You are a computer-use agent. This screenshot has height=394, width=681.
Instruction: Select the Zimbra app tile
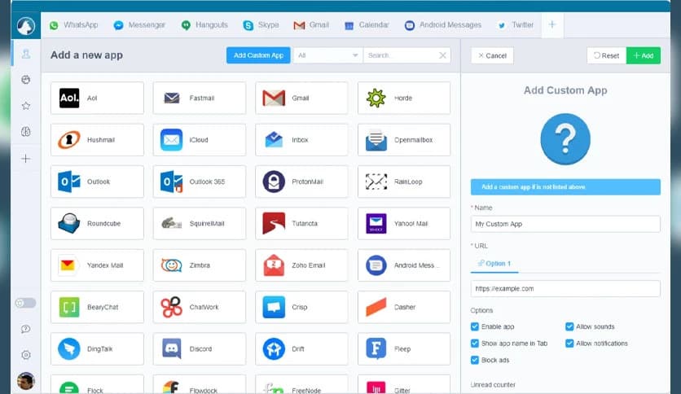(200, 265)
